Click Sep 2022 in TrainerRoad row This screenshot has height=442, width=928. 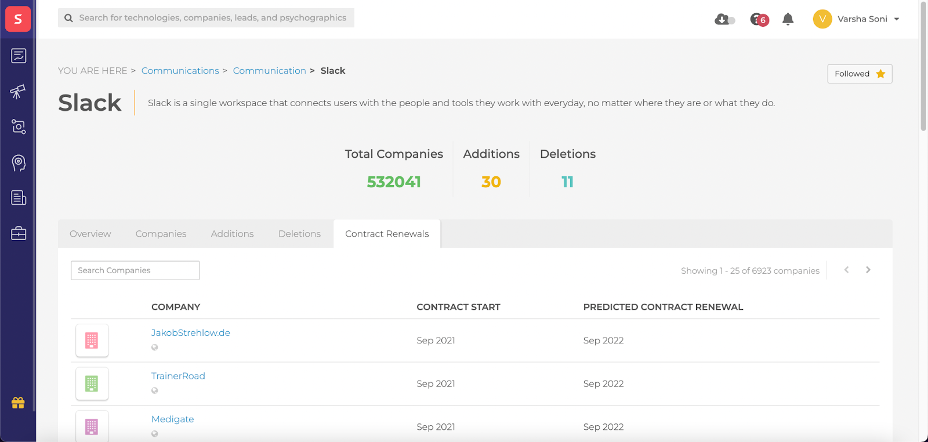603,384
